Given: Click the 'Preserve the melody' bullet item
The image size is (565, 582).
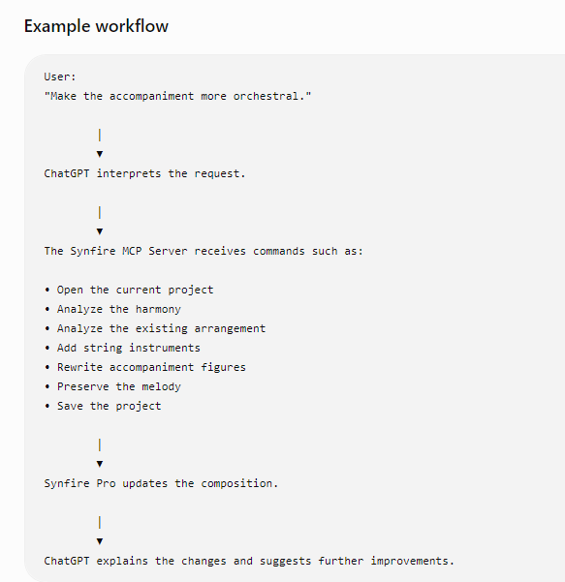Looking at the screenshot, I should 112,386.
